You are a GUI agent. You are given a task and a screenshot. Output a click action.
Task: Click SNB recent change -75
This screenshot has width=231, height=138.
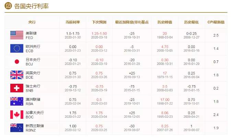coord(132,87)
